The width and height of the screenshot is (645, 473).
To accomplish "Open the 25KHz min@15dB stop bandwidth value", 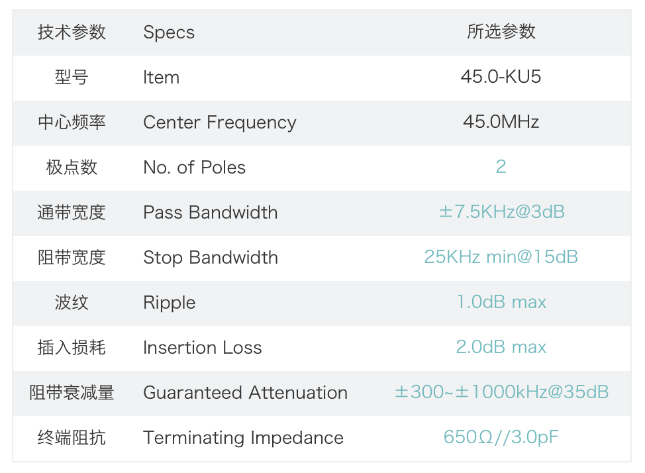I will pyautogui.click(x=501, y=257).
